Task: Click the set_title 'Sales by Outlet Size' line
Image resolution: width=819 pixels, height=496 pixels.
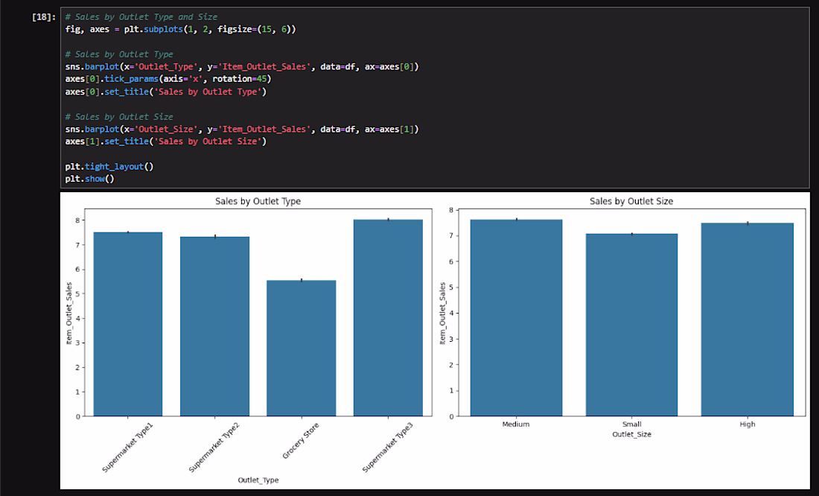Action: pyautogui.click(x=165, y=141)
